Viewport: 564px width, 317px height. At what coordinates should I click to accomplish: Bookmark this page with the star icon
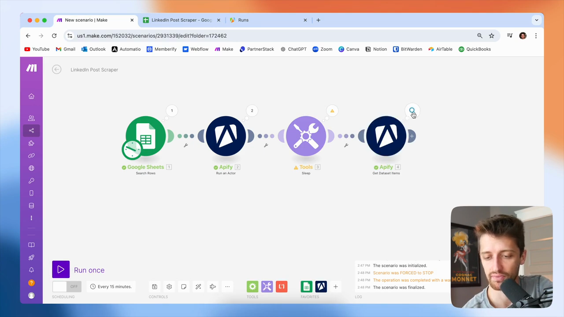click(x=492, y=36)
